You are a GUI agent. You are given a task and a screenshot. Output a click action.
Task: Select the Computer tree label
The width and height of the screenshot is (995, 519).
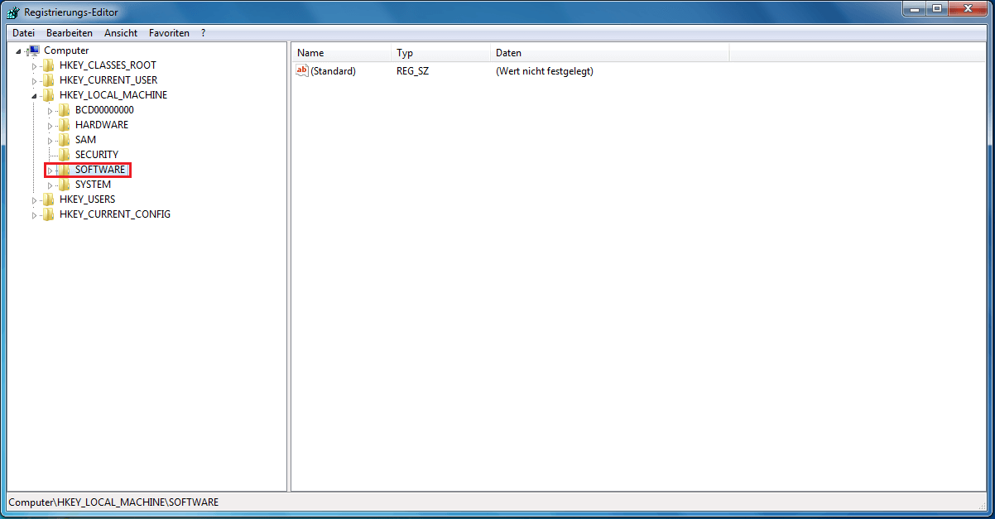pos(66,50)
